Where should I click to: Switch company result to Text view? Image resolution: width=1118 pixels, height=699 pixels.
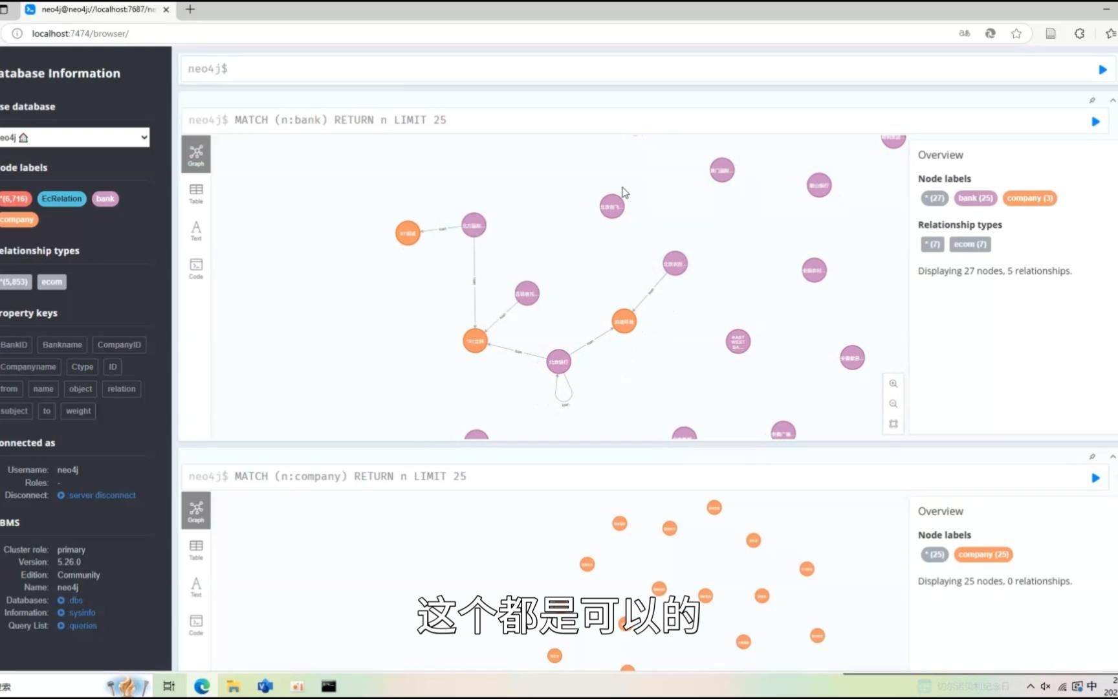196,587
